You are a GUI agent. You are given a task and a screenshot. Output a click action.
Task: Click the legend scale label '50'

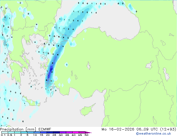pyautogui.click(x=86, y=135)
